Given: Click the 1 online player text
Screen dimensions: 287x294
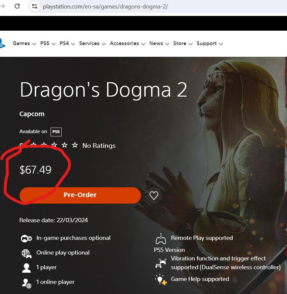Looking at the screenshot, I should pos(55,282).
